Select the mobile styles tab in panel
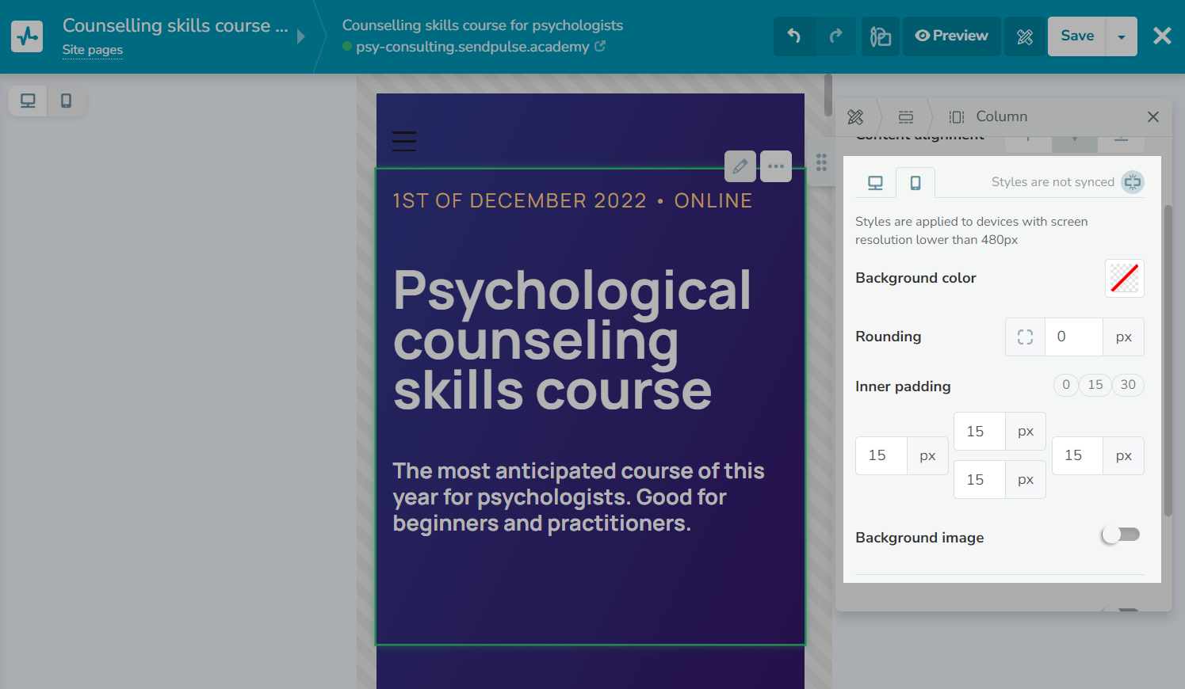 click(916, 183)
